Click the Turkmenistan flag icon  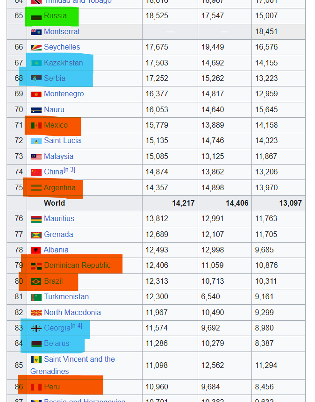tap(36, 297)
